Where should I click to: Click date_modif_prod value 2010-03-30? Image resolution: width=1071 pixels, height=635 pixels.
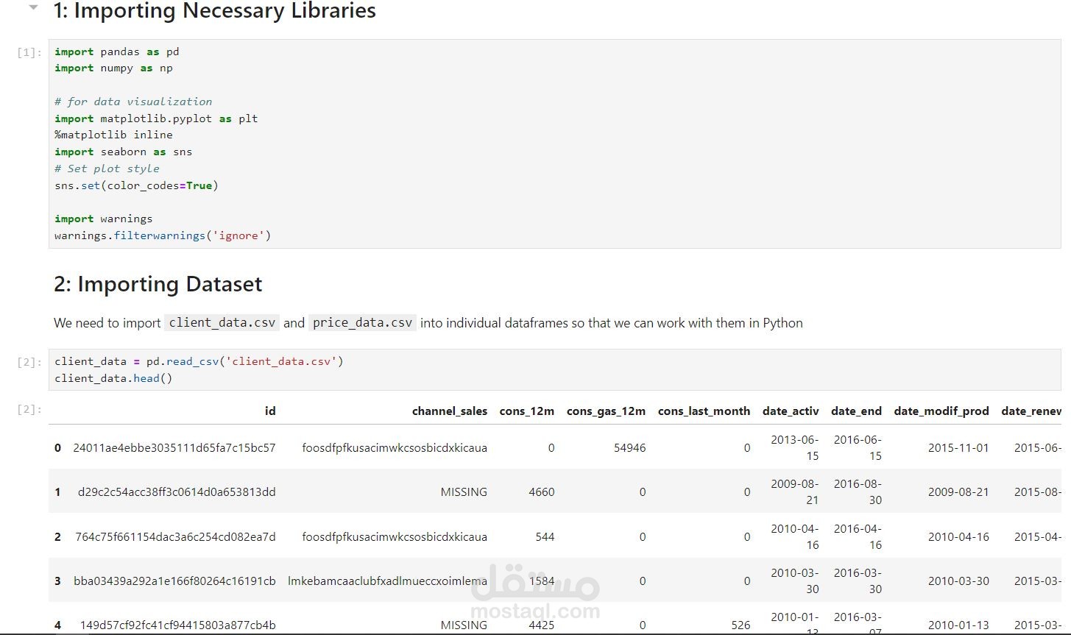tap(958, 581)
